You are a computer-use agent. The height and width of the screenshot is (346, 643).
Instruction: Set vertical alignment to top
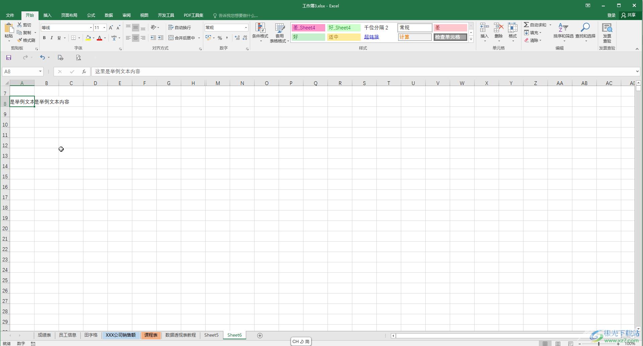(x=128, y=27)
